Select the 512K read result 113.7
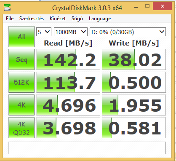176x161 pixels. pos(68,82)
